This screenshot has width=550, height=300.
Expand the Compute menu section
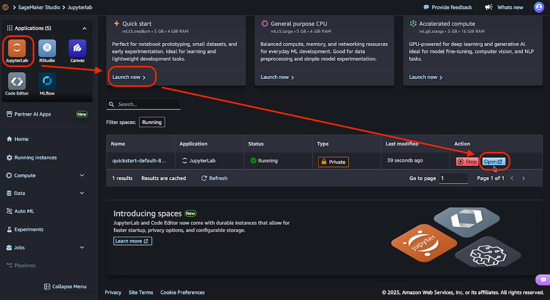click(82, 175)
